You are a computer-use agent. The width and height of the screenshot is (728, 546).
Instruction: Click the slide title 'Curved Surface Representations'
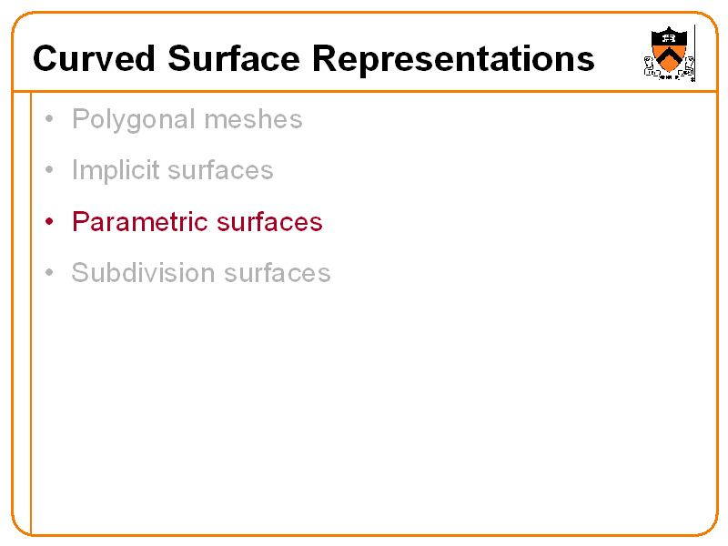pos(313,59)
